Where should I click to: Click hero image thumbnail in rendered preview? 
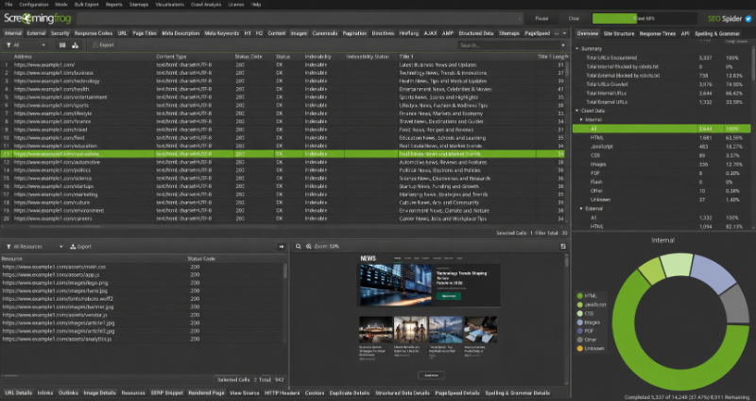pyautogui.click(x=396, y=285)
